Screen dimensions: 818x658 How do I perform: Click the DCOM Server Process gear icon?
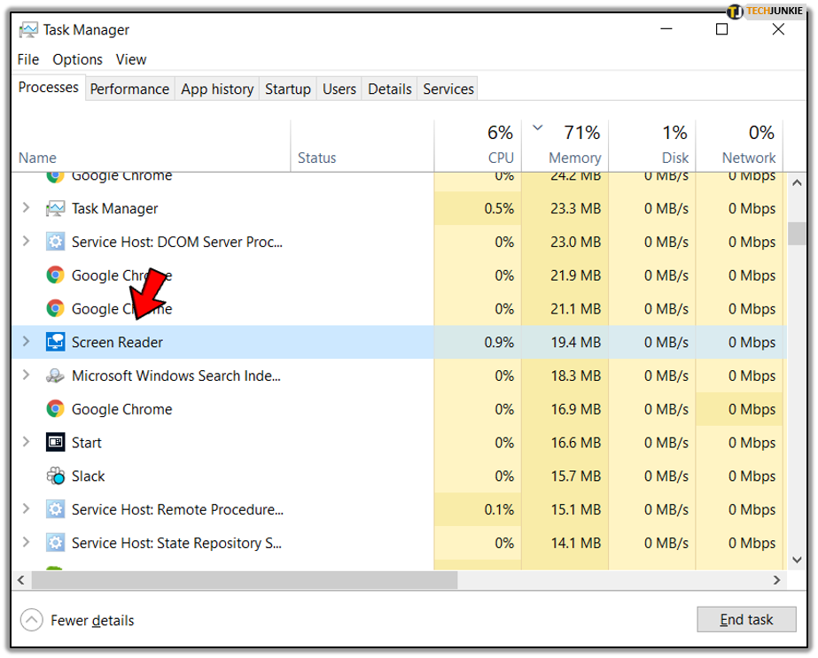pyautogui.click(x=55, y=242)
